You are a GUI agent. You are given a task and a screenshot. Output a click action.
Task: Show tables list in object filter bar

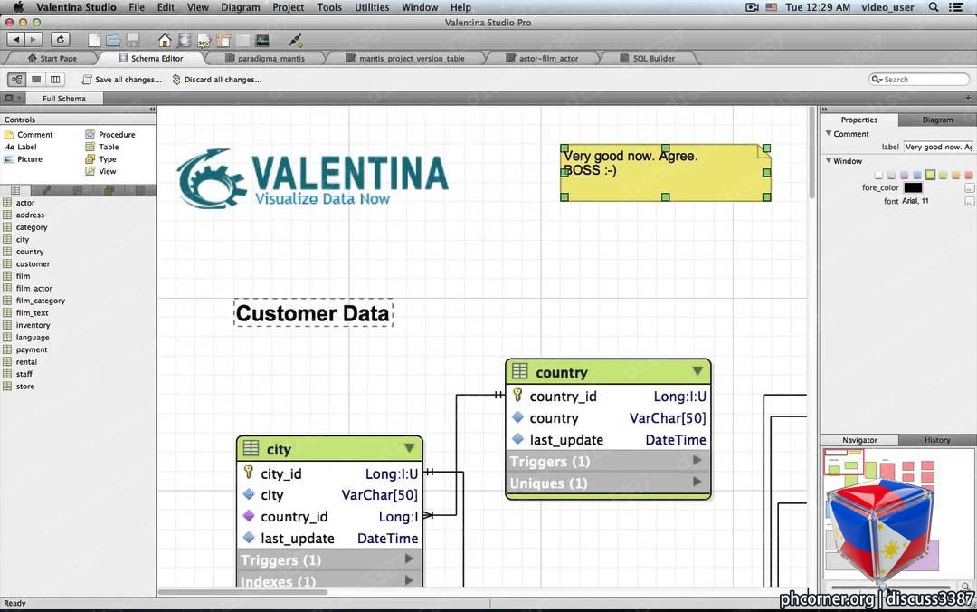(x=15, y=190)
